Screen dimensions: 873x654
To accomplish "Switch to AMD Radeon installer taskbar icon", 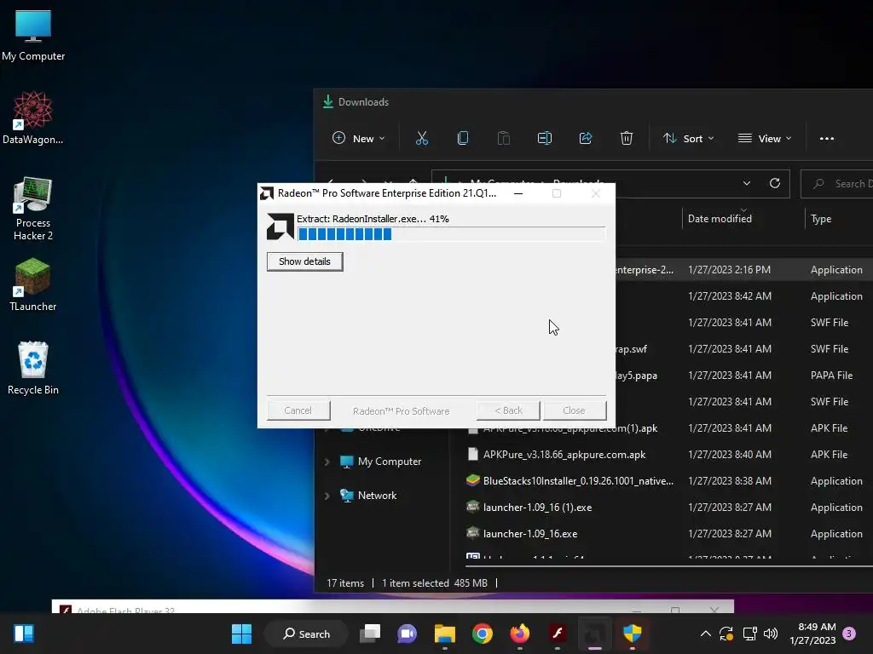I will [x=594, y=634].
